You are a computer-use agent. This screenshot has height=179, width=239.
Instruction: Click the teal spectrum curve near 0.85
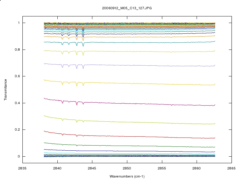(x=130, y=42)
